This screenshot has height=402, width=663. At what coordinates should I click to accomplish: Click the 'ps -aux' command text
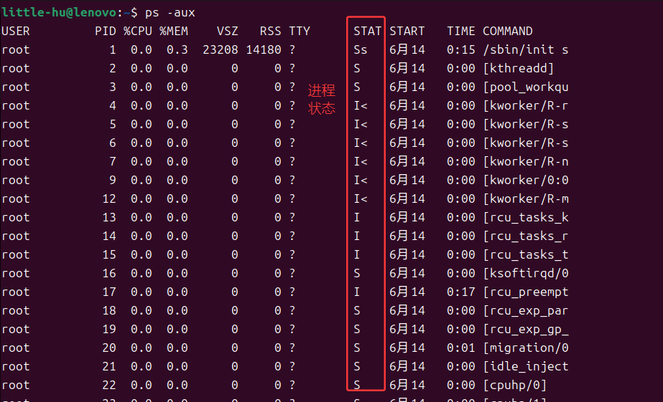170,13
